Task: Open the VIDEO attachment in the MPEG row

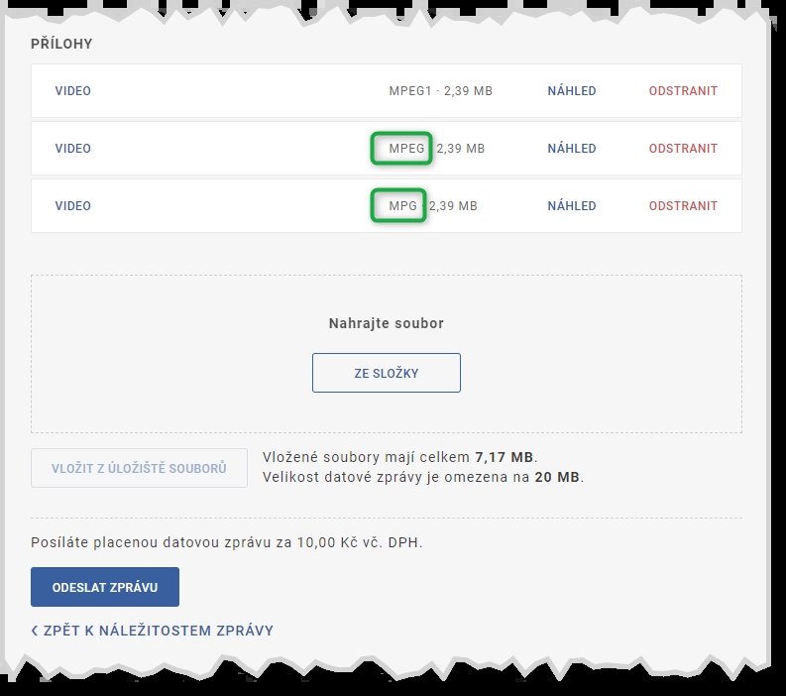Action: [x=72, y=149]
